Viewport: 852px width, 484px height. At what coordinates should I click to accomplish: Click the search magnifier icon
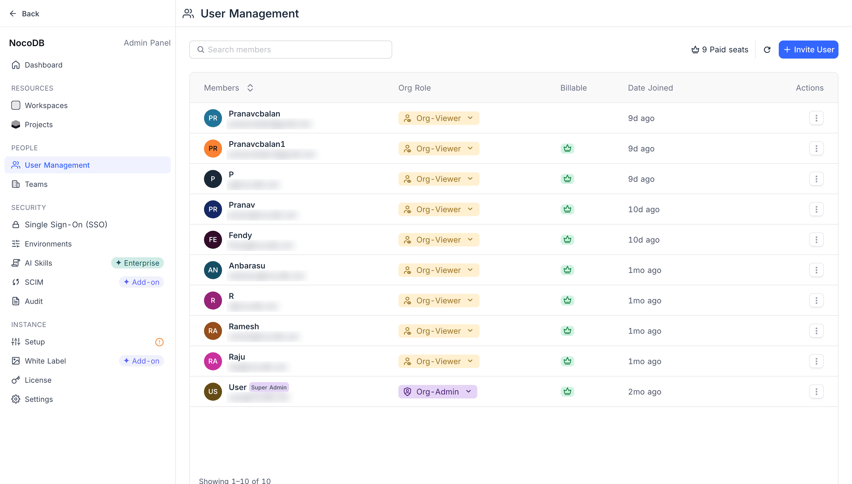point(201,50)
